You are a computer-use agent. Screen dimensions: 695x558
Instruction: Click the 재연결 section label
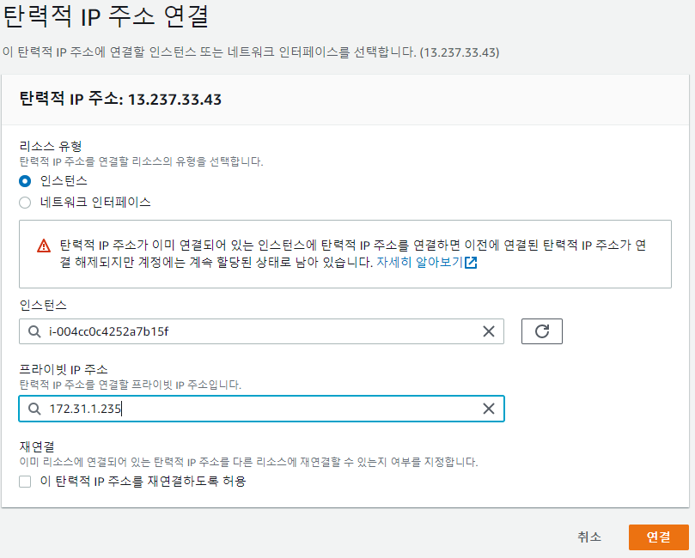pyautogui.click(x=37, y=446)
